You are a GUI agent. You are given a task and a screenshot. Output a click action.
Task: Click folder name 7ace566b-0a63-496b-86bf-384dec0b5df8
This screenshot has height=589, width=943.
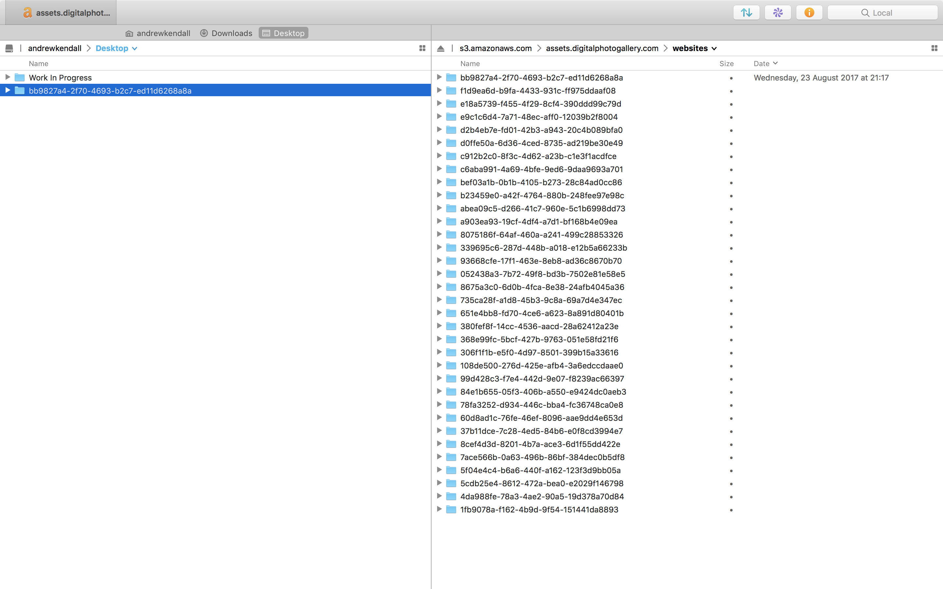point(543,457)
